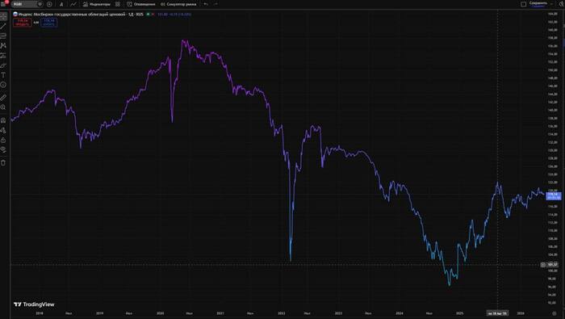Select the trend line drawing tool
The height and width of the screenshot is (319, 565).
(3, 27)
